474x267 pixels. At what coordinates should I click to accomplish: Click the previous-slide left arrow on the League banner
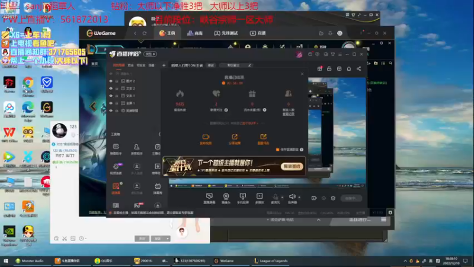coord(93,106)
